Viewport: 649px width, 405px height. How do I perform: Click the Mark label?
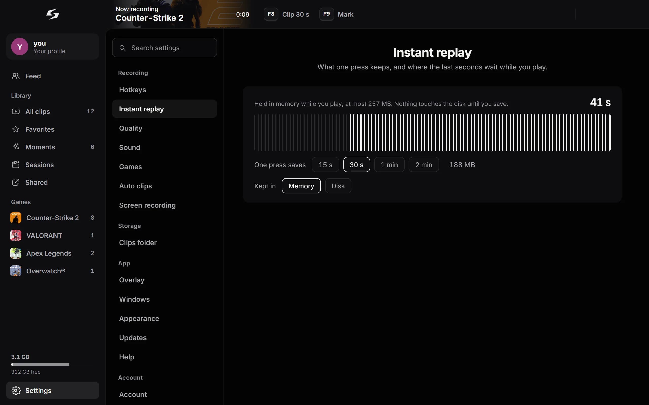[x=346, y=14]
